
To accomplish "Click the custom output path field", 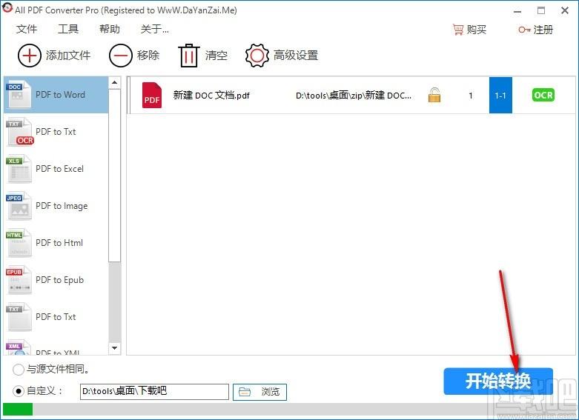I will tap(153, 391).
